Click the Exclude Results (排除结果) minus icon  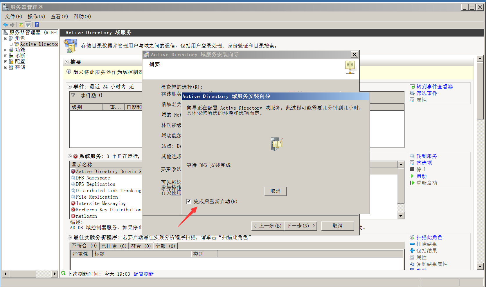(412, 244)
